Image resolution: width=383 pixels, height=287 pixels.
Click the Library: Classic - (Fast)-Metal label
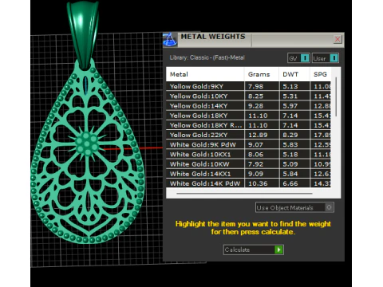coord(207,57)
